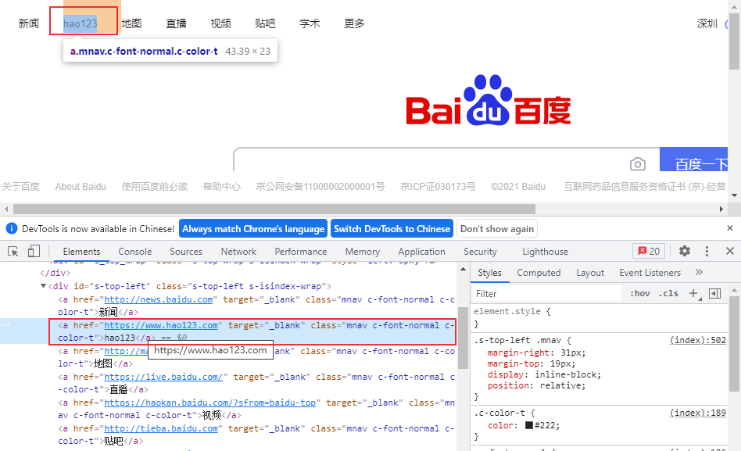This screenshot has height=451, width=741.
Task: Toggle computed styles sidebar icon
Action: [715, 294]
